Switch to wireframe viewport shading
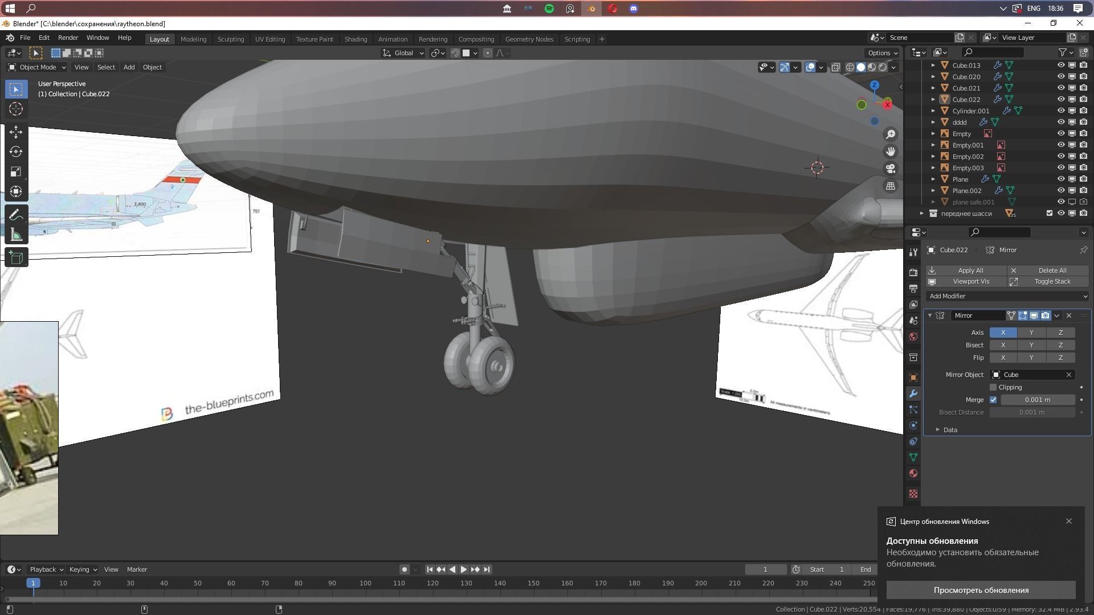 coord(850,67)
